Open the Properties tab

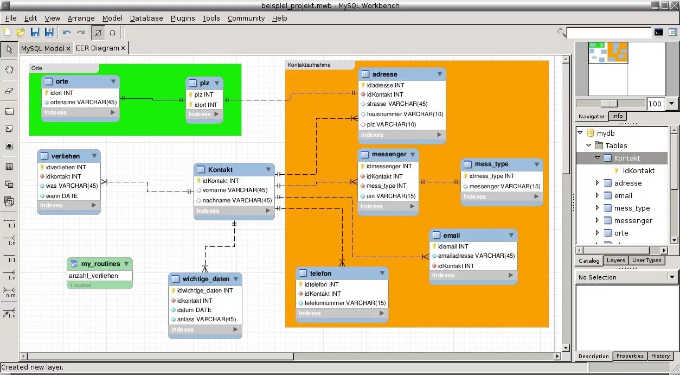tap(630, 356)
